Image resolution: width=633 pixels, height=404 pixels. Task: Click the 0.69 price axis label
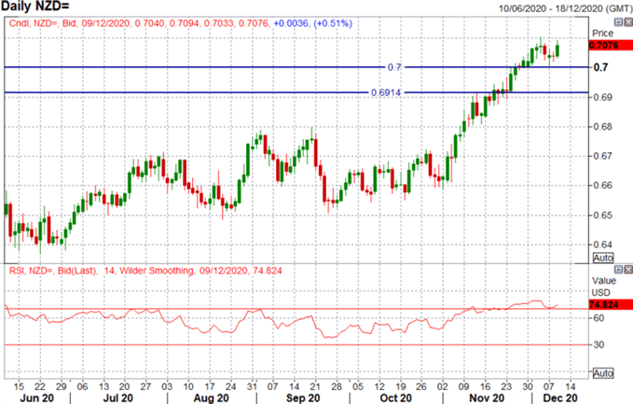(603, 97)
